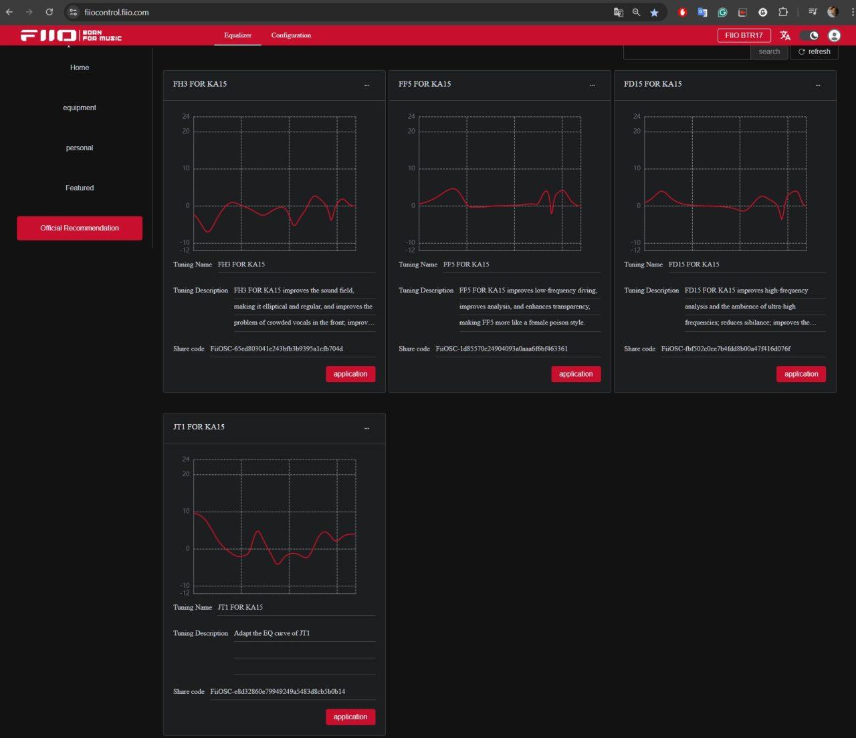
Task: Open site information icon in address bar
Action: pyautogui.click(x=74, y=12)
